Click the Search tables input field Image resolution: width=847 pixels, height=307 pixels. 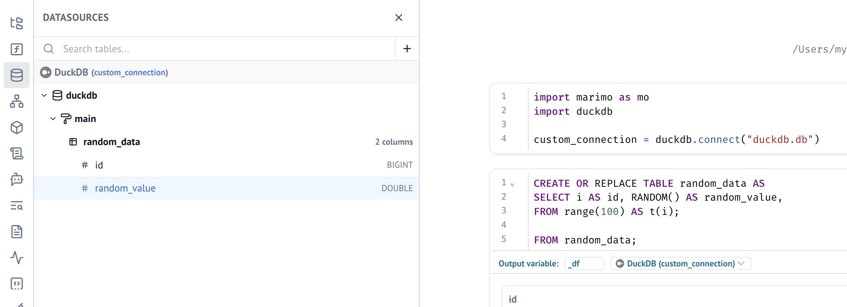coord(220,49)
